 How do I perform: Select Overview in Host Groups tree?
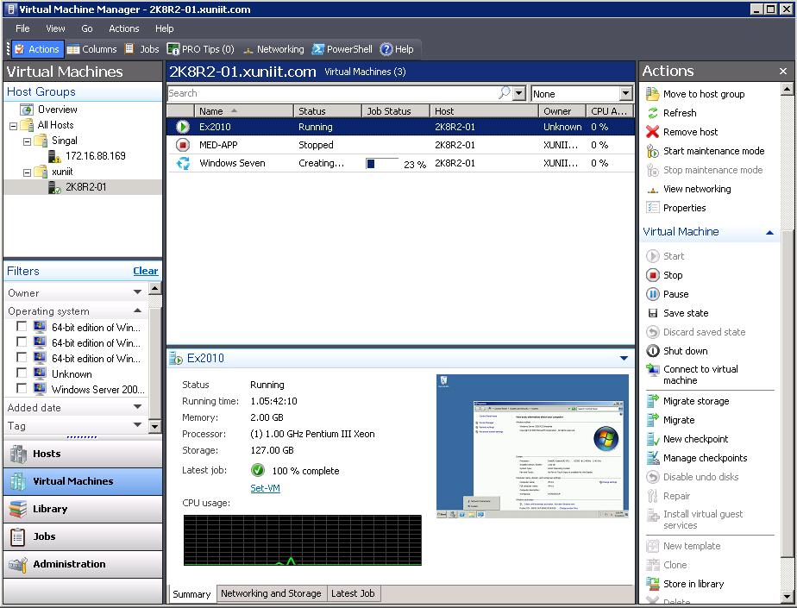[57, 110]
